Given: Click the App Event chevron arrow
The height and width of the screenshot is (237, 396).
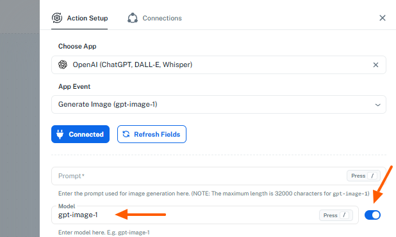Looking at the screenshot, I should (377, 105).
